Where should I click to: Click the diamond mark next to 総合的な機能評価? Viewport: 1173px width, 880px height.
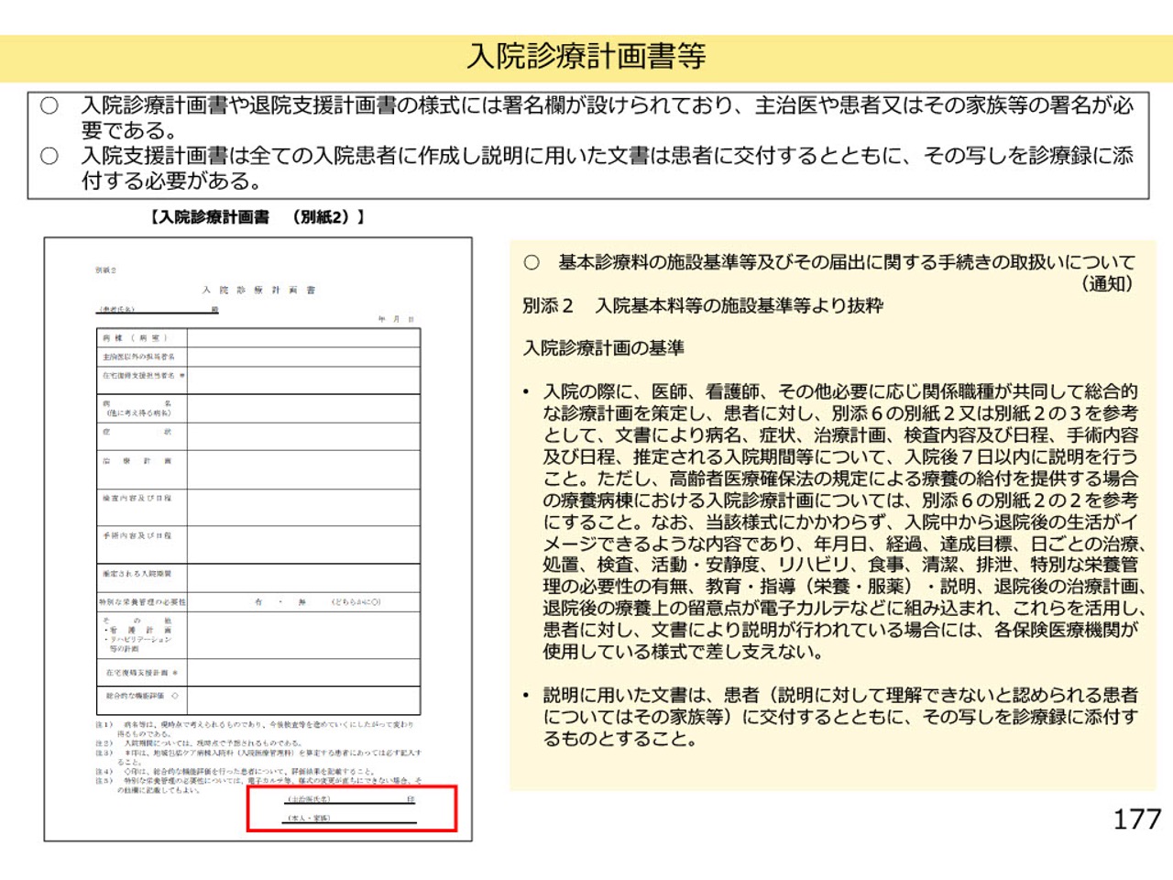tap(175, 697)
